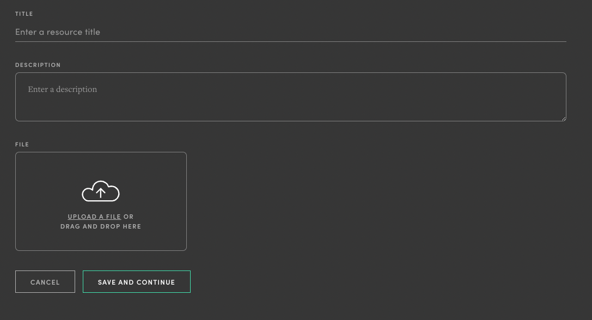Click the upward arrow inside the cloud

coord(101,192)
